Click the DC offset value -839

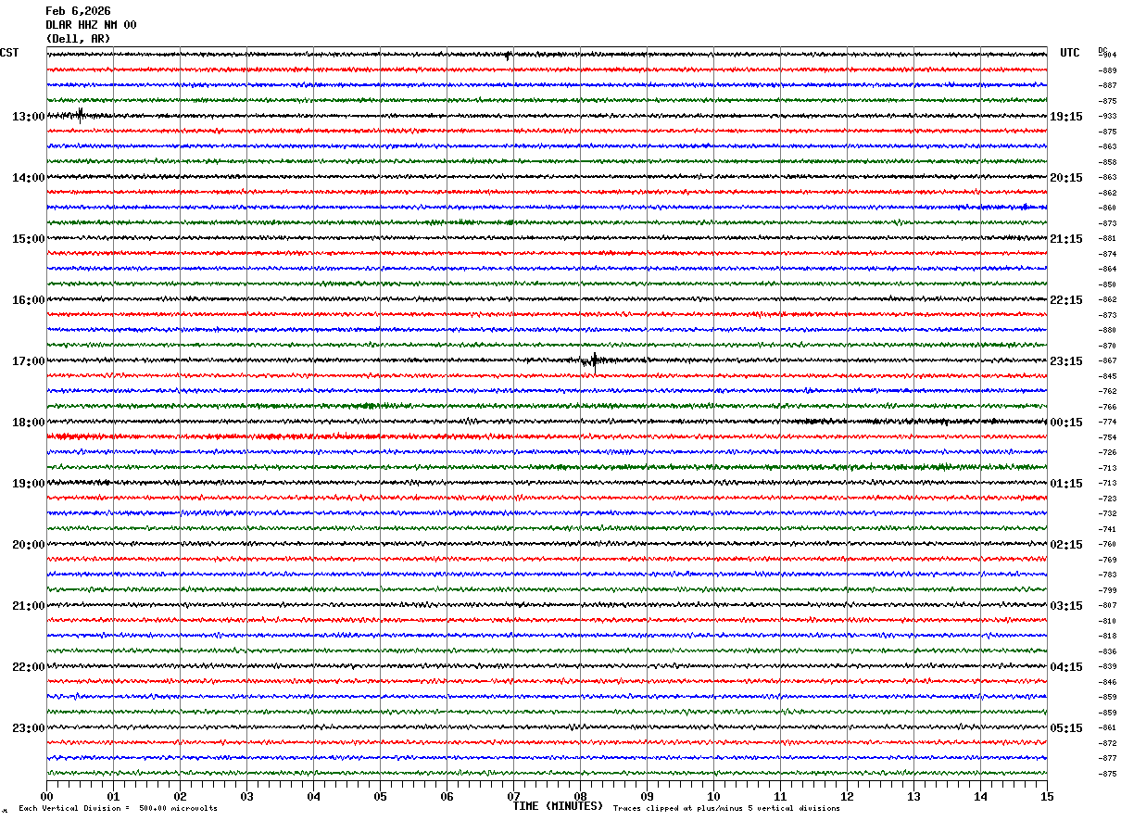[1107, 667]
